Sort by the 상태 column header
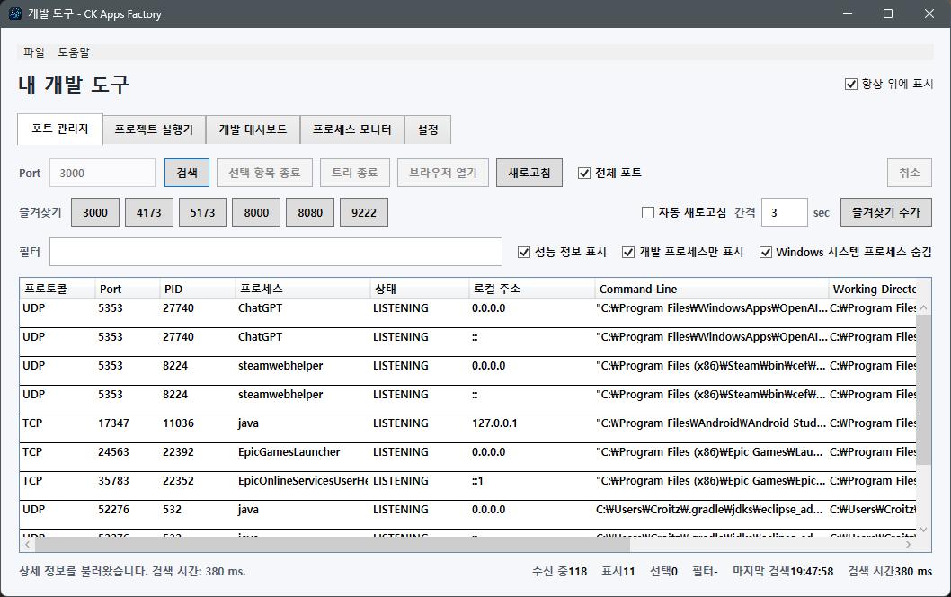 coord(420,289)
